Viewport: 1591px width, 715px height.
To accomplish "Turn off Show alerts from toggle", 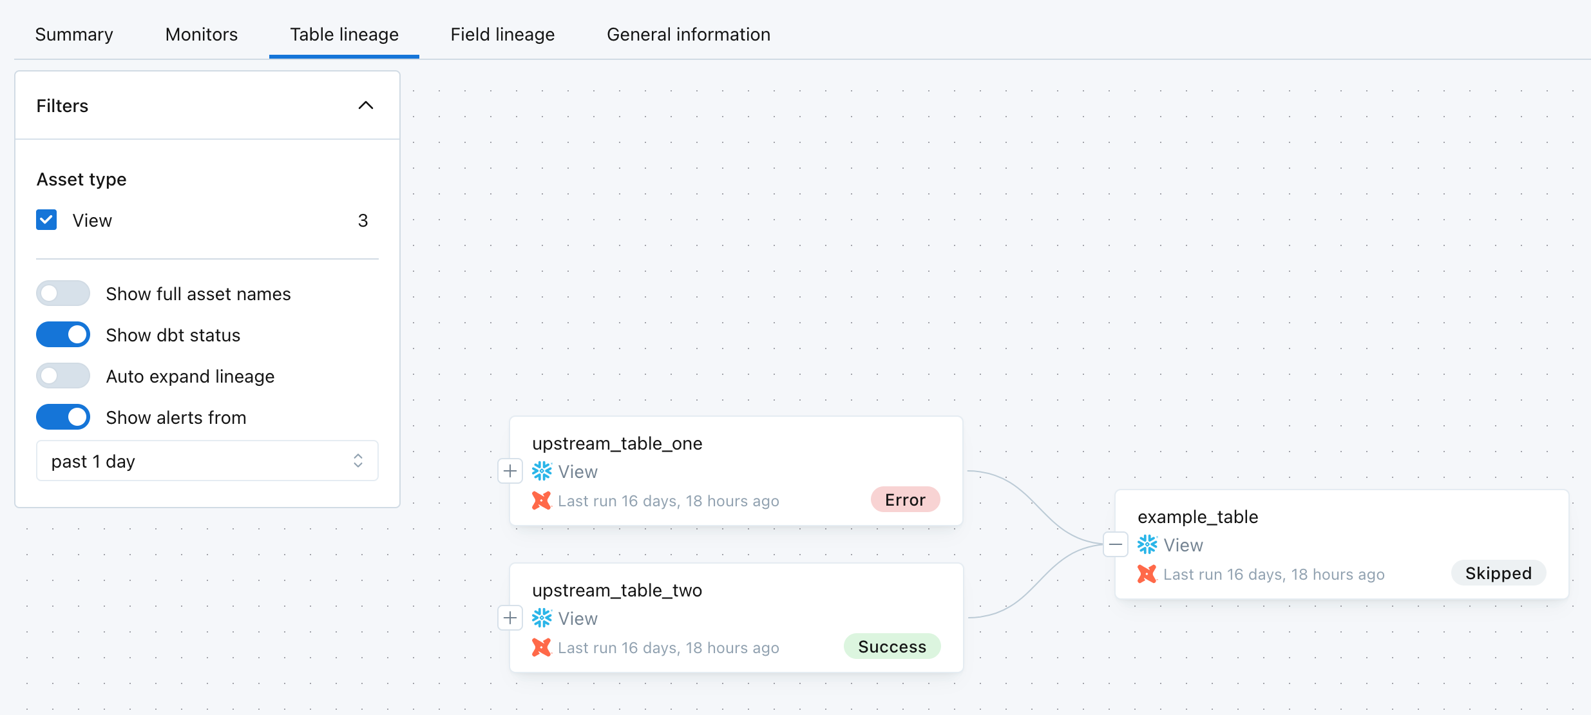I will [63, 417].
